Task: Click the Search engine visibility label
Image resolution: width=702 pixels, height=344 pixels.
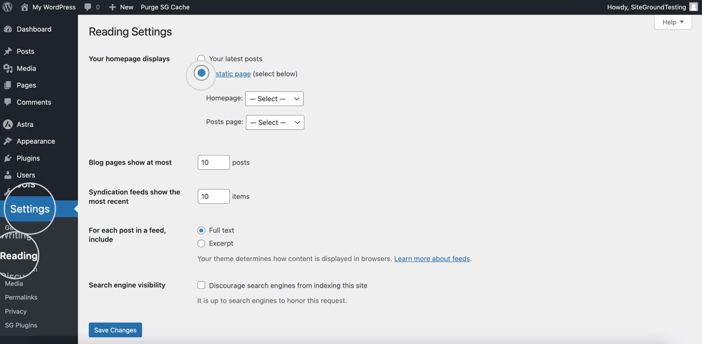Action: [127, 285]
